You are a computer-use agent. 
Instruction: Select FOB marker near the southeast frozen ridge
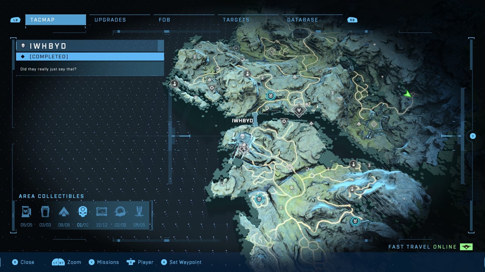pyautogui.click(x=355, y=221)
